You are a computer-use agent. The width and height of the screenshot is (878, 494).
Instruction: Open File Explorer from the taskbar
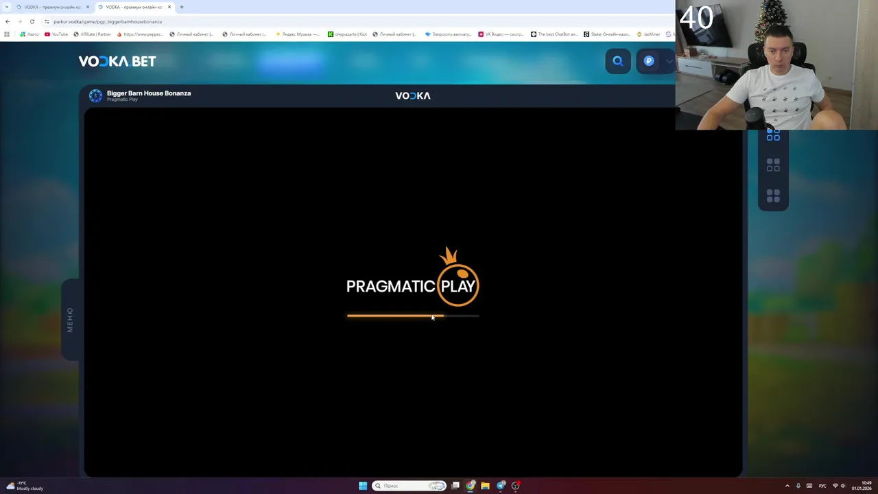pos(485,486)
